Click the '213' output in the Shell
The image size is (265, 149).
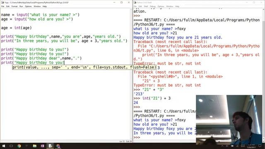[139, 94]
